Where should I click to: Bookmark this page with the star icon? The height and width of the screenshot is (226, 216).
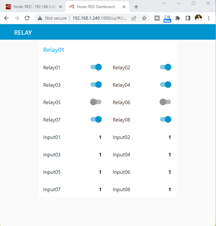point(144,18)
